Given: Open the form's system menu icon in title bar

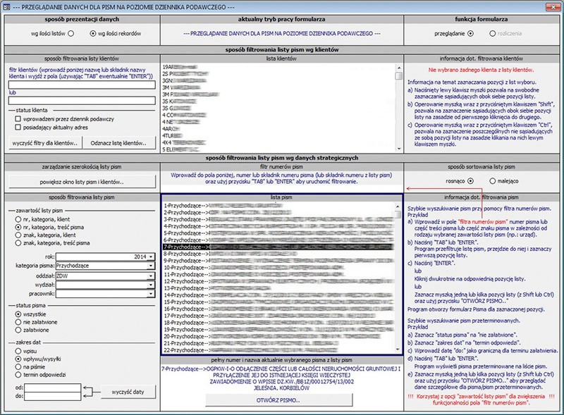Looking at the screenshot, I should coord(6,7).
